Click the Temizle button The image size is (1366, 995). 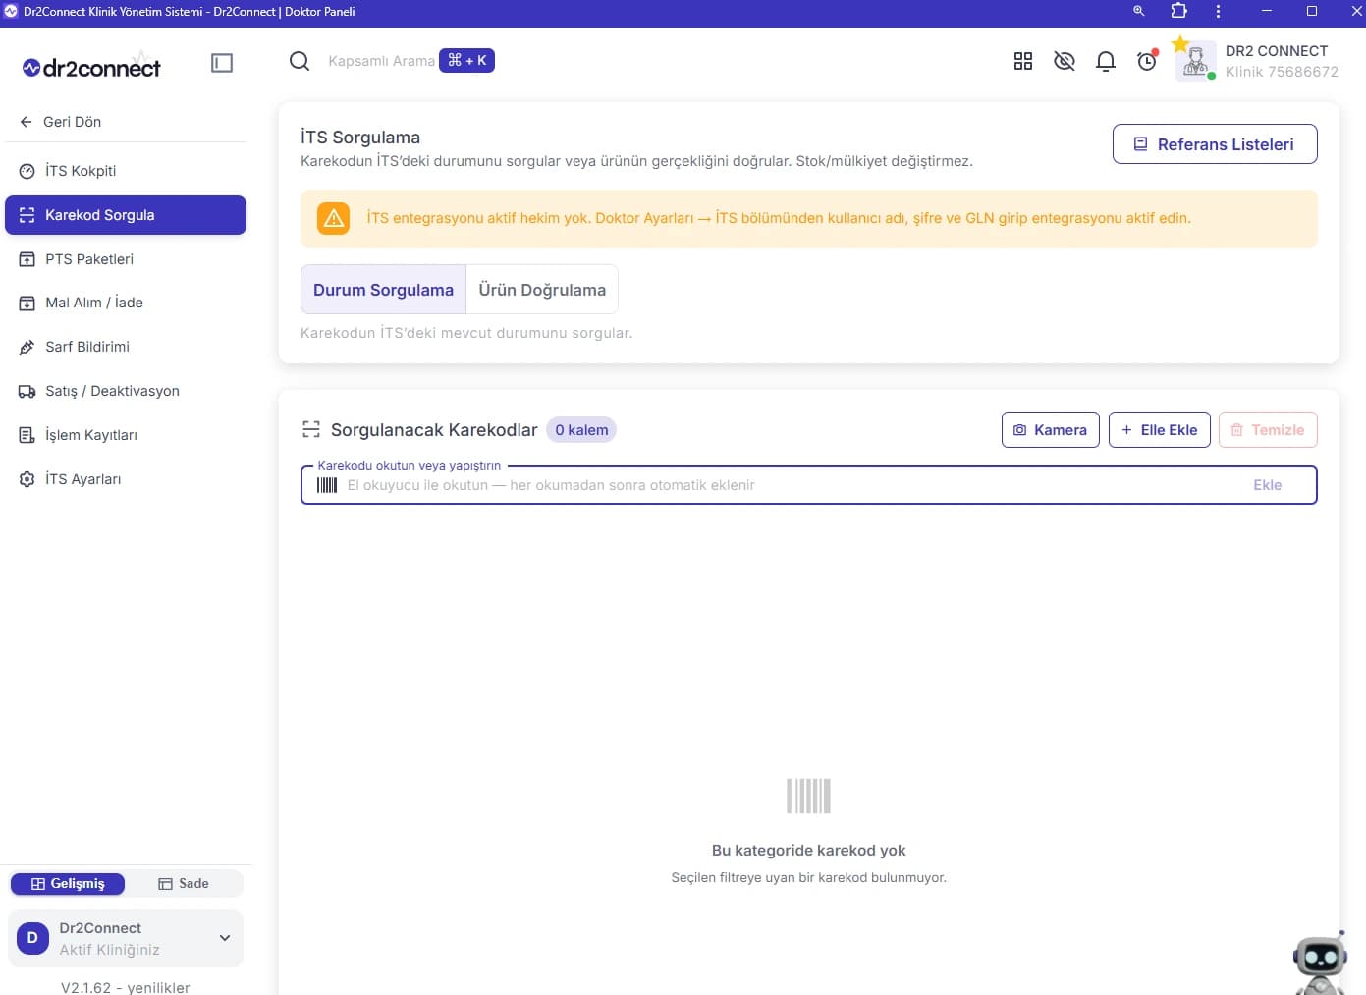pyautogui.click(x=1268, y=430)
